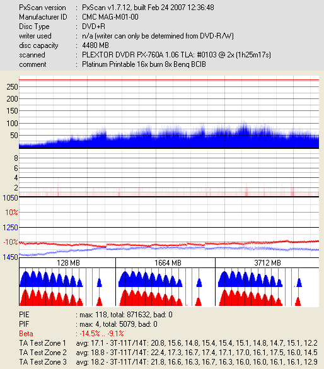The height and width of the screenshot is (369, 324).
Task: Click the scanned PLEXTOR DVDR PX-760A line
Action: pyautogui.click(x=176, y=55)
